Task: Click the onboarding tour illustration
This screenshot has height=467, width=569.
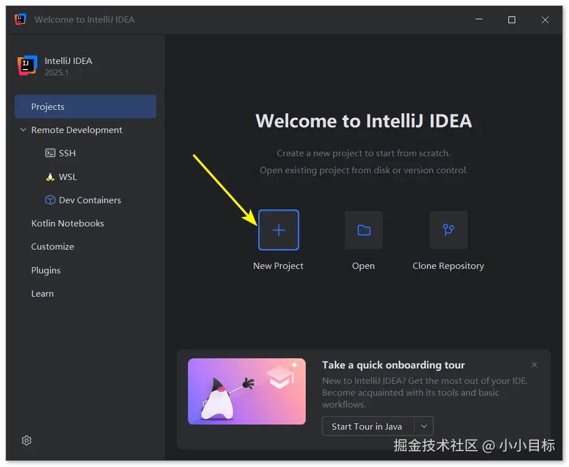Action: click(x=247, y=392)
